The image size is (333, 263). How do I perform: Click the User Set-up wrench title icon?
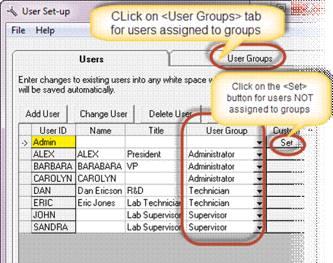pos(12,11)
